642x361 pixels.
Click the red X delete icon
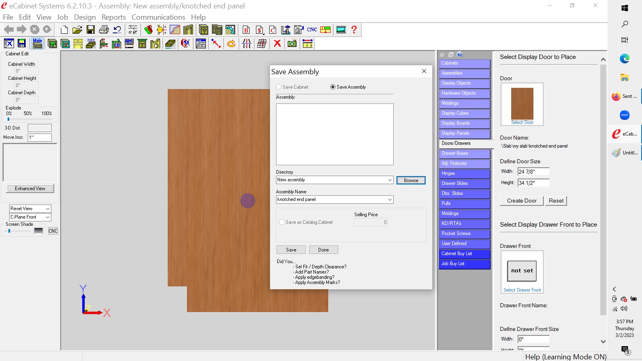pyautogui.click(x=277, y=44)
